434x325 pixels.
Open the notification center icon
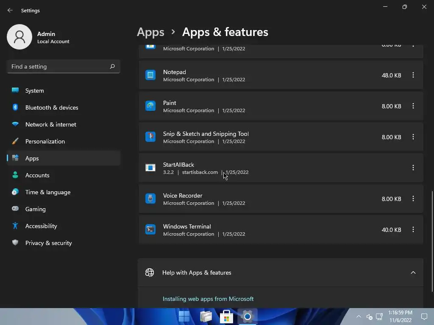coord(424,317)
